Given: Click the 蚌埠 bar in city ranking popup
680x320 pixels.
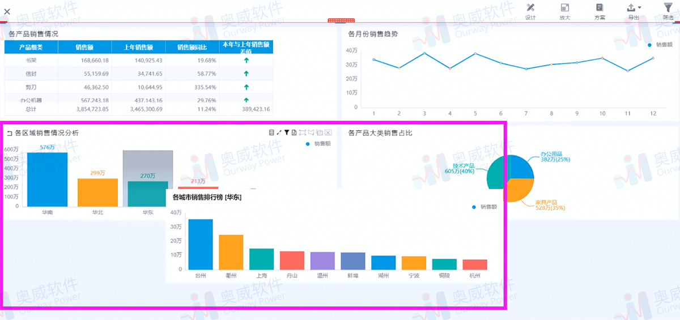Looking at the screenshot, I should (x=353, y=261).
